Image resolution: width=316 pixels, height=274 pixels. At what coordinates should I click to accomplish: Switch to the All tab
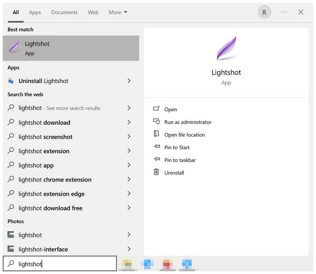(16, 12)
